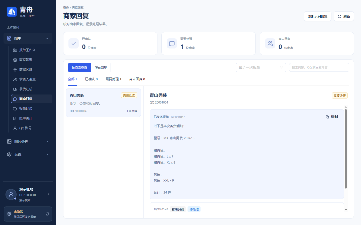The image size is (361, 225).
Task: Open 报单工作台 in the sidebar
Action: (x=32, y=50)
